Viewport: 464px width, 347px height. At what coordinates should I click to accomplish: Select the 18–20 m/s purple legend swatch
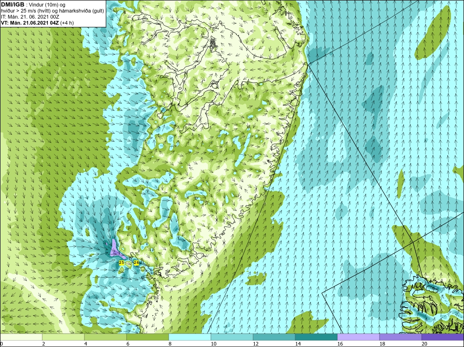tap(400, 337)
